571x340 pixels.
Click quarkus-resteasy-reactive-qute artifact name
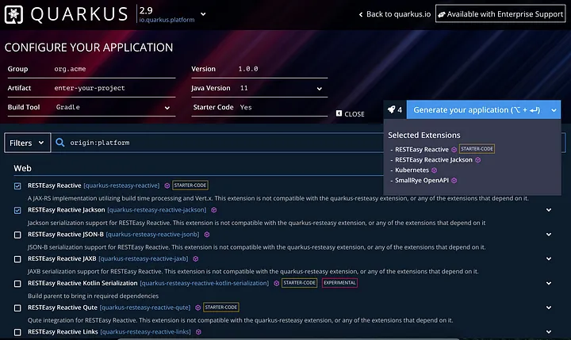pyautogui.click(x=145, y=308)
